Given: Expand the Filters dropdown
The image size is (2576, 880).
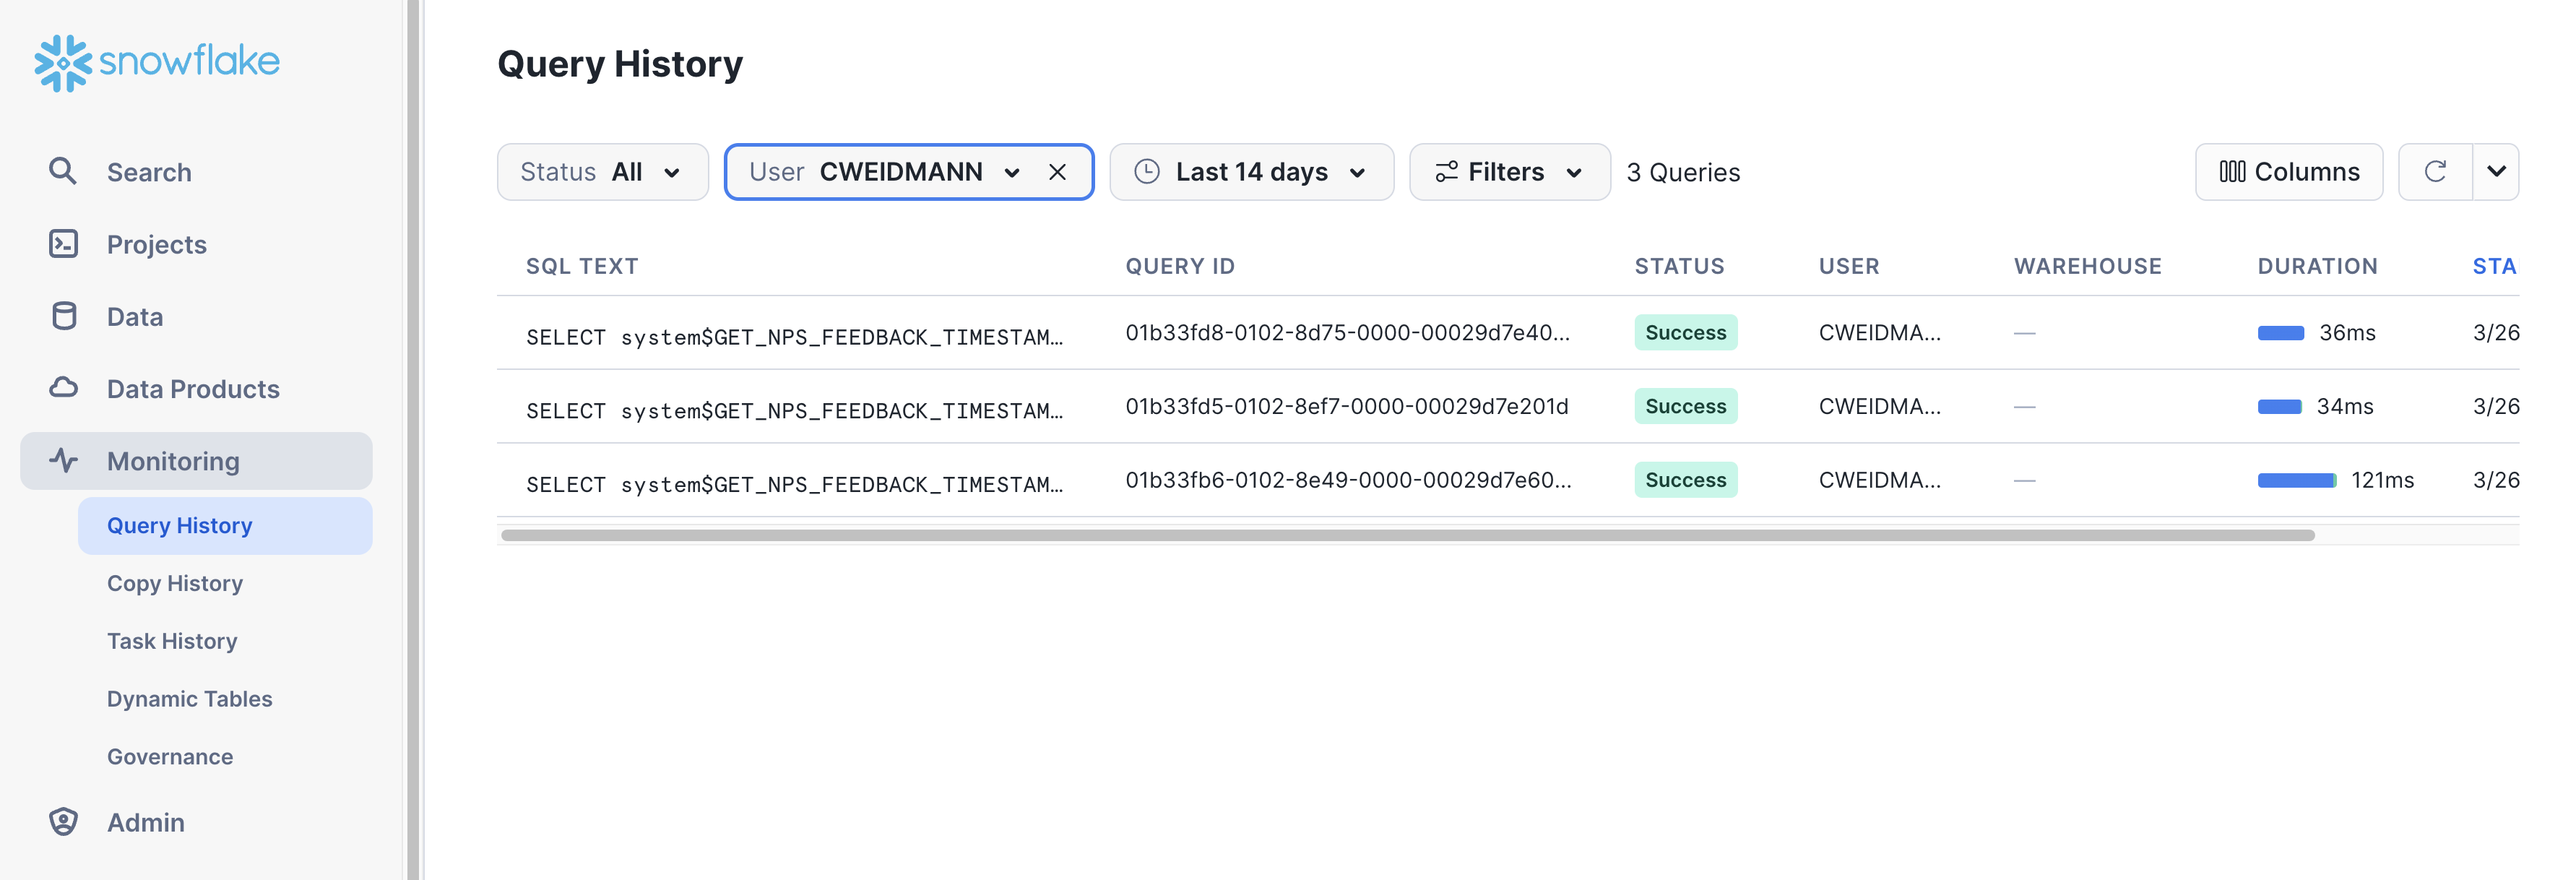Looking at the screenshot, I should pos(1509,172).
